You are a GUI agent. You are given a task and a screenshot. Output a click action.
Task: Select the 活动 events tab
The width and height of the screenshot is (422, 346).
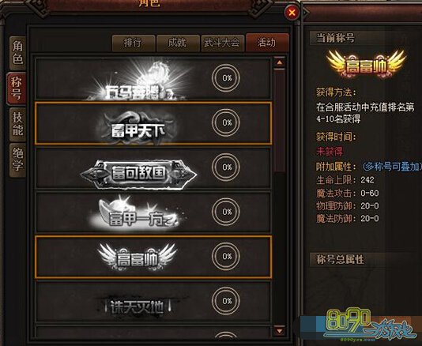(x=267, y=43)
